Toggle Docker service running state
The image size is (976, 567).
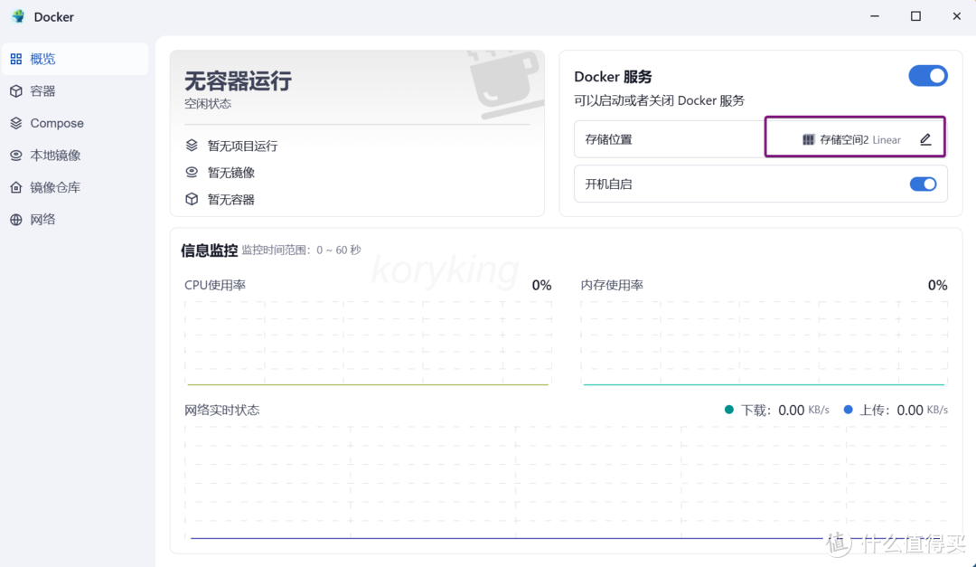coord(928,76)
